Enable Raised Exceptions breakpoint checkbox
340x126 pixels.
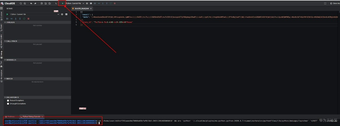tap(8, 101)
